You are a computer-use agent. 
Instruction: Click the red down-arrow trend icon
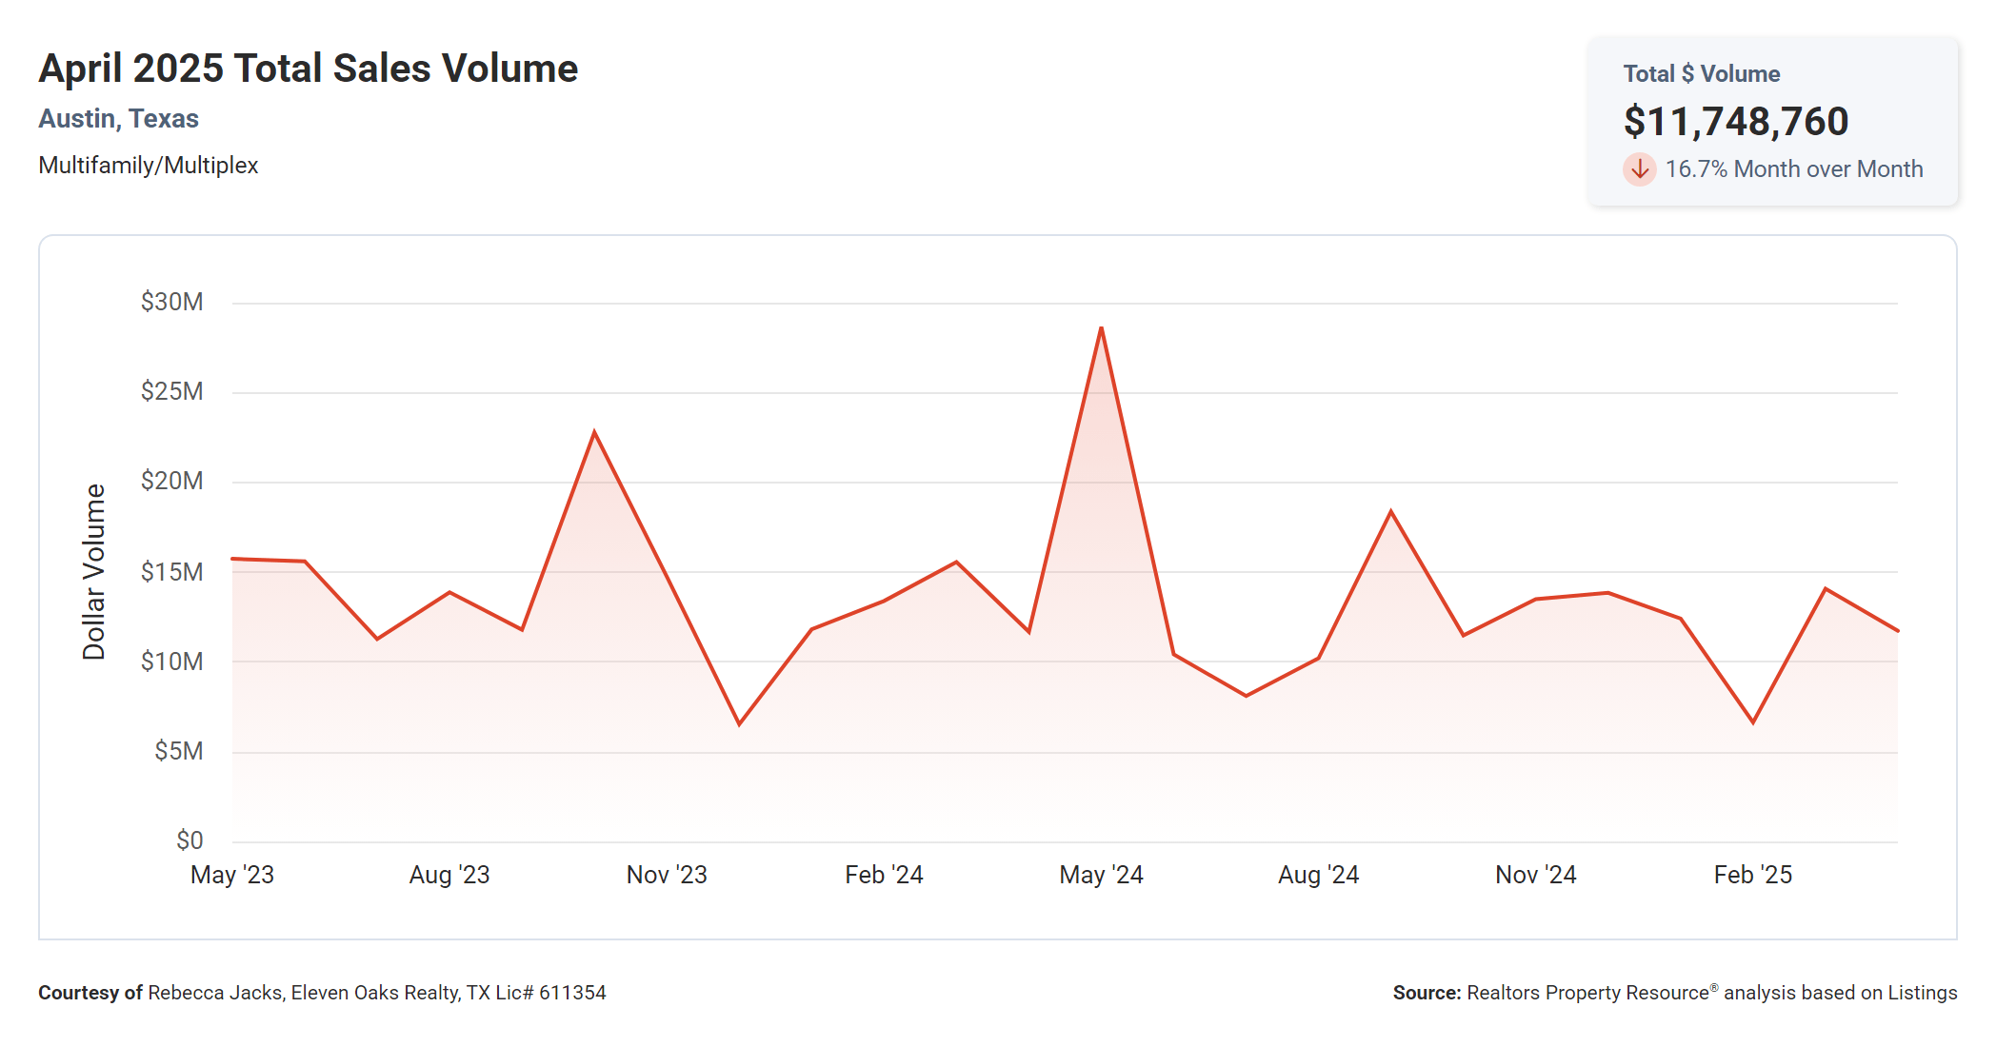1639,169
